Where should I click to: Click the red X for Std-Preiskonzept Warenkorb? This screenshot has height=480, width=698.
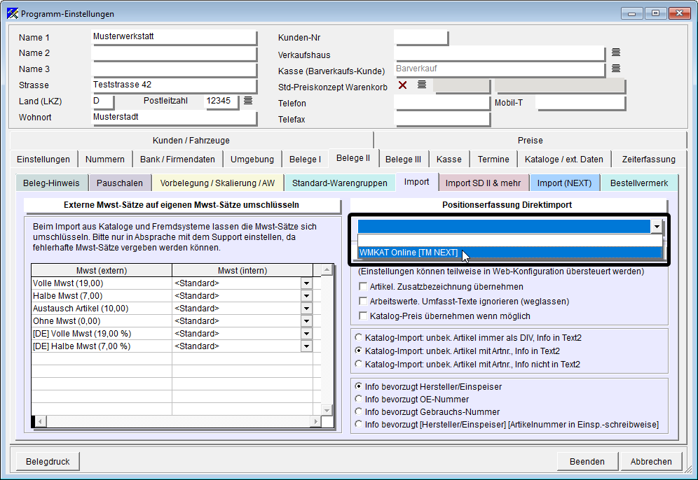(x=402, y=85)
